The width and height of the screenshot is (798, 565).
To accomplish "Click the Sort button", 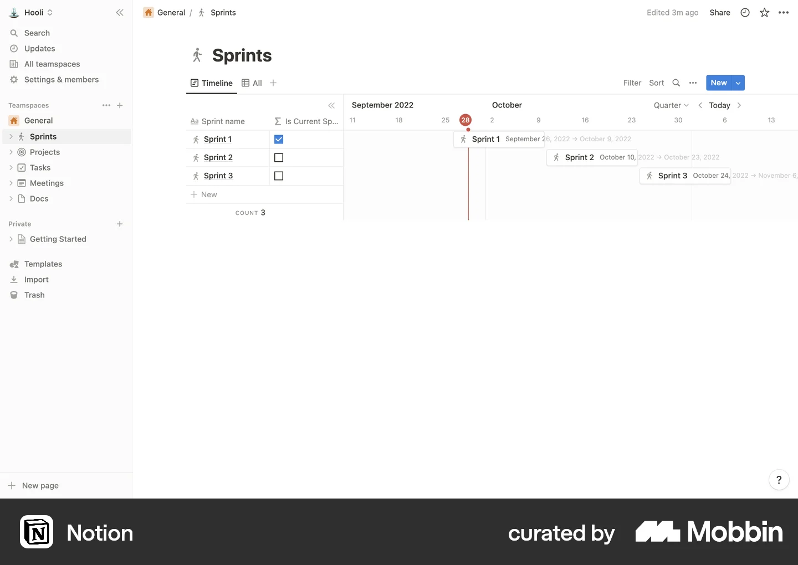I will 657,83.
